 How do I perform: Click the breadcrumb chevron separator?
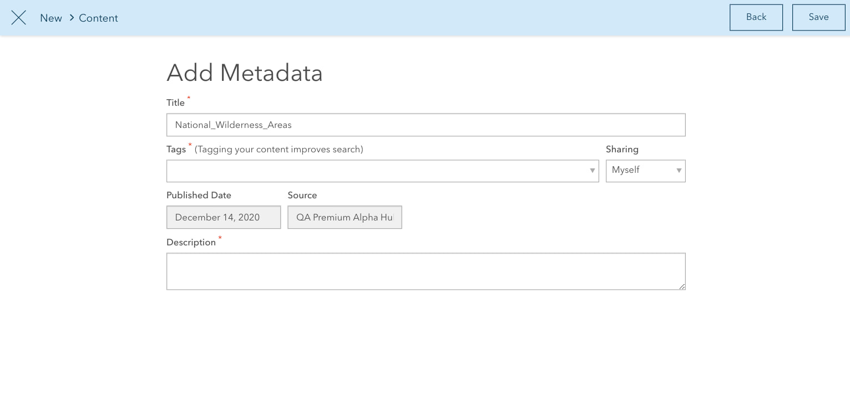pos(72,18)
